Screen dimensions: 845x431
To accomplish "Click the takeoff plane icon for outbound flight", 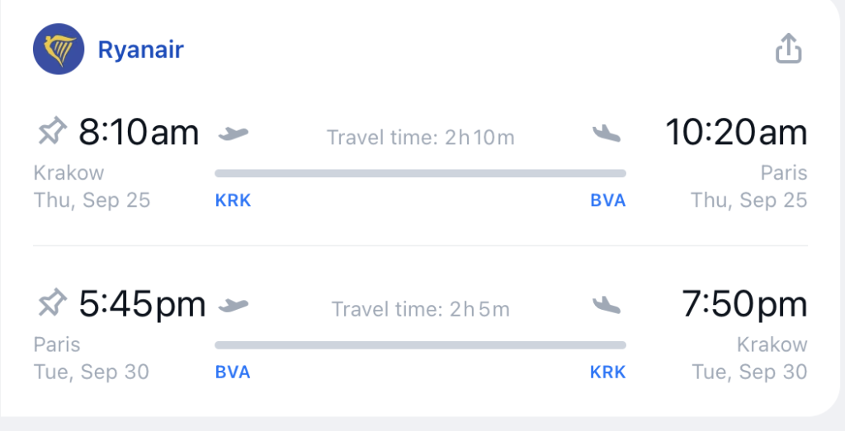I will [x=233, y=133].
